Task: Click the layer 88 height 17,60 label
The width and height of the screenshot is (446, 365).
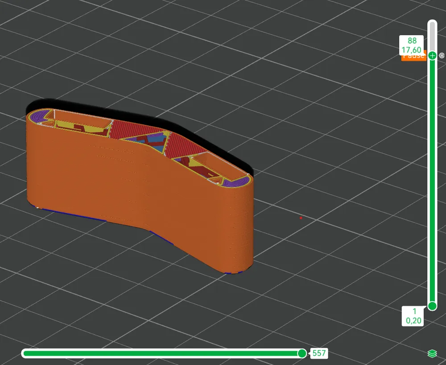Action: (412, 45)
